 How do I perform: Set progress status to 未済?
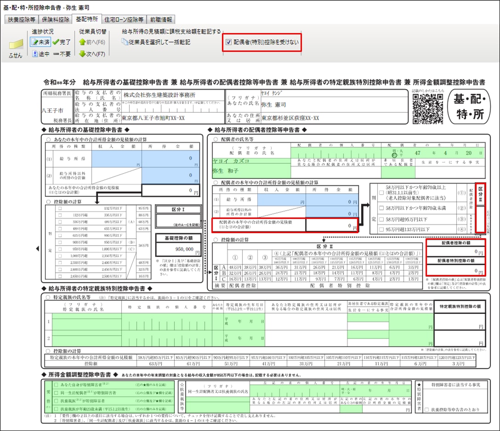40,42
